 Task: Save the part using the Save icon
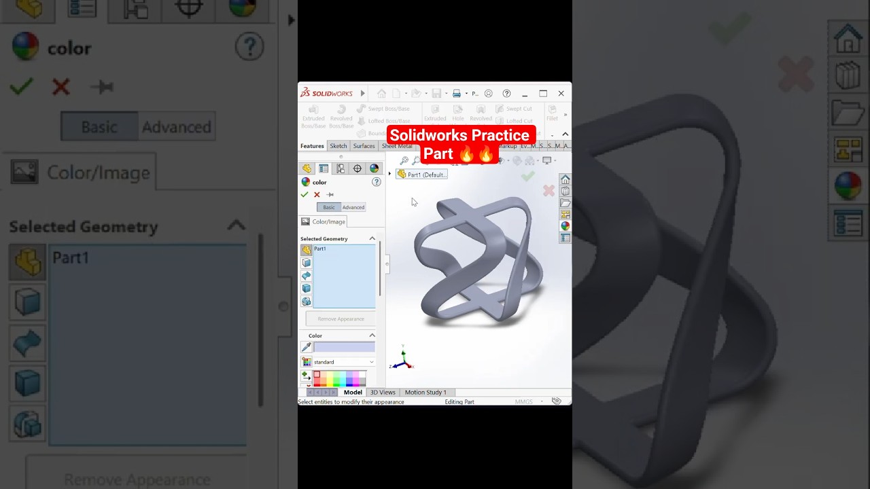[x=436, y=94]
